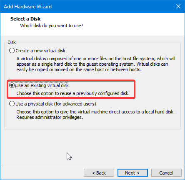Select the Create a new virtual disk radio button
This screenshot has width=185, height=180.
pyautogui.click(x=12, y=51)
